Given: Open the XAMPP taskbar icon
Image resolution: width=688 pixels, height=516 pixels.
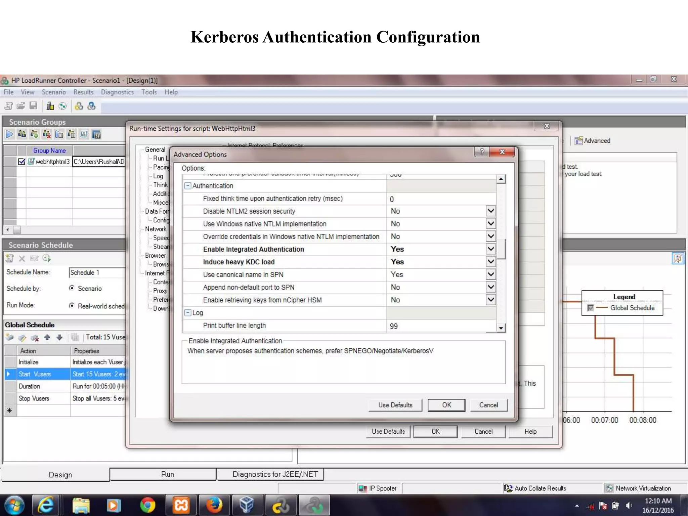Looking at the screenshot, I should 181,505.
